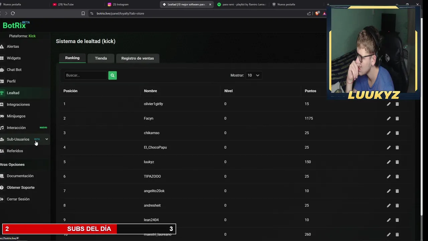This screenshot has height=241, width=428.
Task: Open Documentación link
Action: pyautogui.click(x=20, y=176)
